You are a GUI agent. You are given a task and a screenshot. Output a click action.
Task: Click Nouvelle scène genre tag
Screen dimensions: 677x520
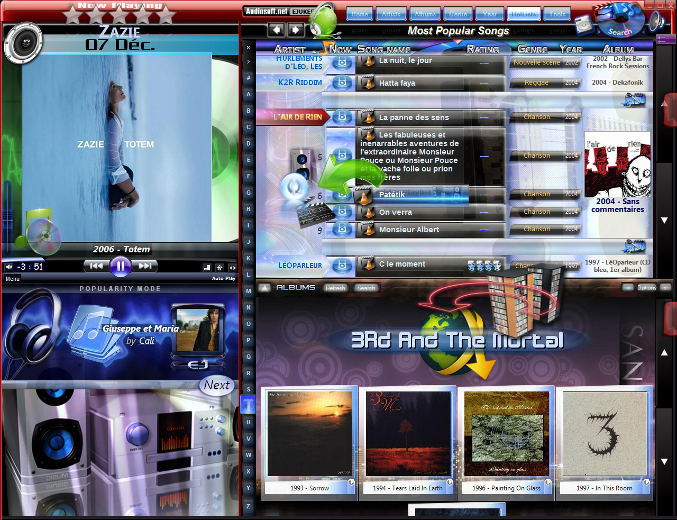coord(536,62)
